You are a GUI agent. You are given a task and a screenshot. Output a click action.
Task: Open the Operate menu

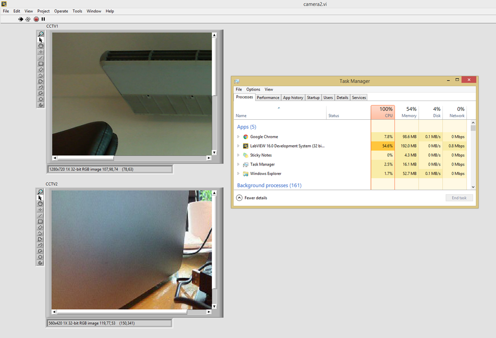tap(61, 11)
